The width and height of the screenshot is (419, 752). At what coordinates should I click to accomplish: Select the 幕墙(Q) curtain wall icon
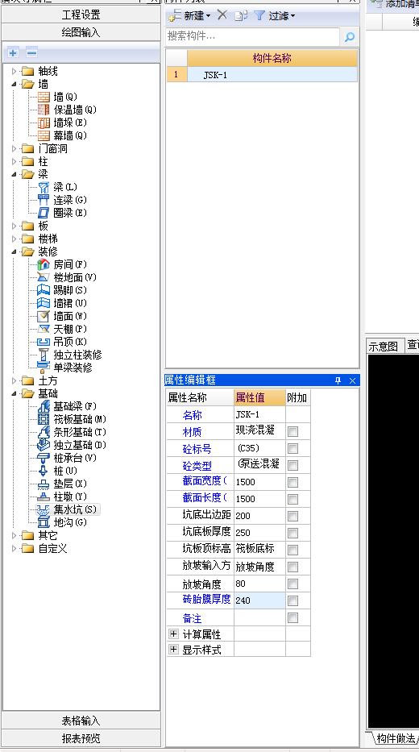(44, 135)
